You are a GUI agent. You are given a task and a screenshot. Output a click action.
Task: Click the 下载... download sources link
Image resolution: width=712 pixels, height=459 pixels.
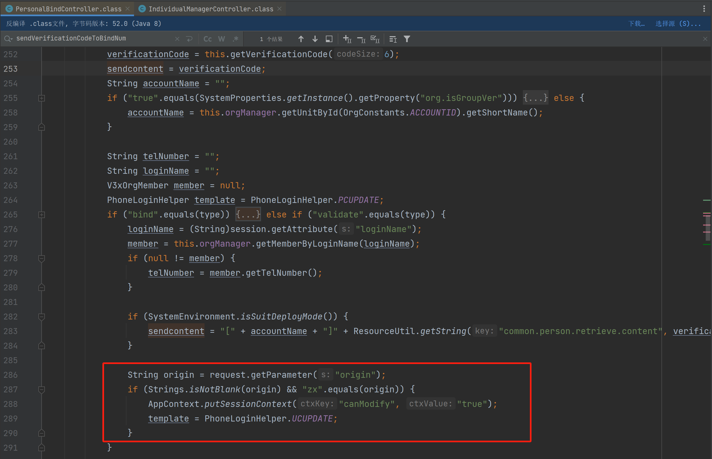pos(636,23)
